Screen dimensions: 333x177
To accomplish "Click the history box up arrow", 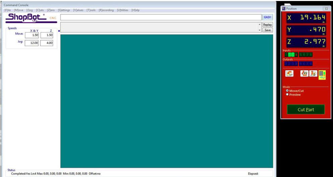I will (x=260, y=25).
